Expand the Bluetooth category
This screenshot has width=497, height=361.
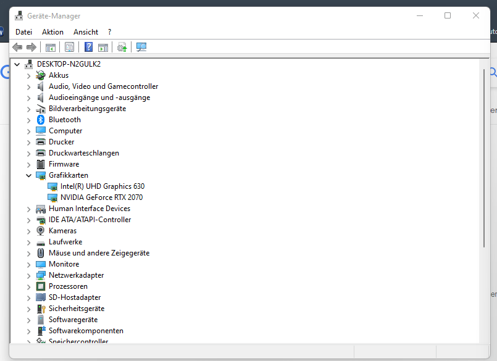[x=28, y=120]
